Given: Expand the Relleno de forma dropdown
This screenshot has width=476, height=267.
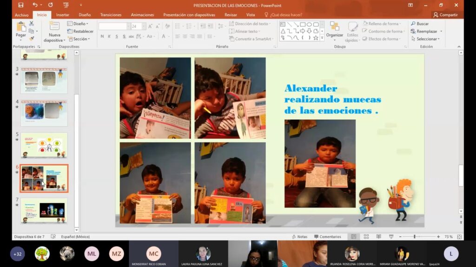Looking at the screenshot, I should 382,24.
